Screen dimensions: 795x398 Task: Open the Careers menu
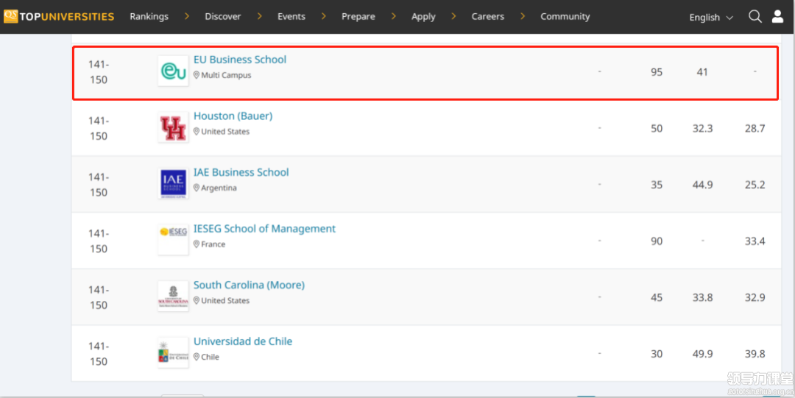[x=488, y=16]
